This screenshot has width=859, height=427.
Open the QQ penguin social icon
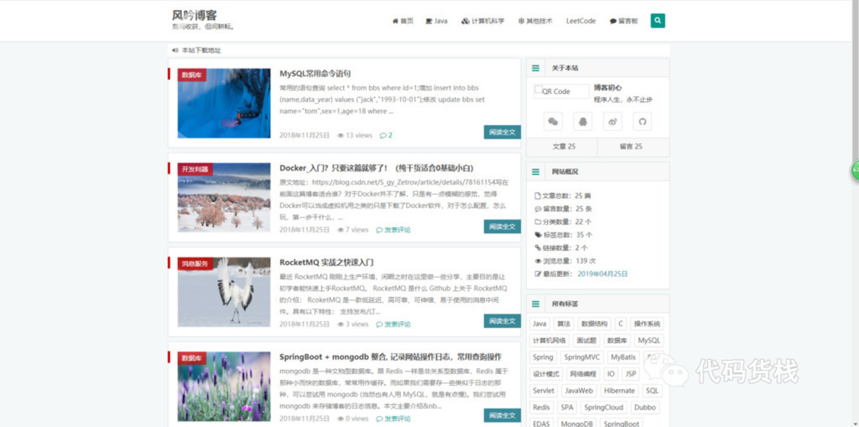click(583, 121)
